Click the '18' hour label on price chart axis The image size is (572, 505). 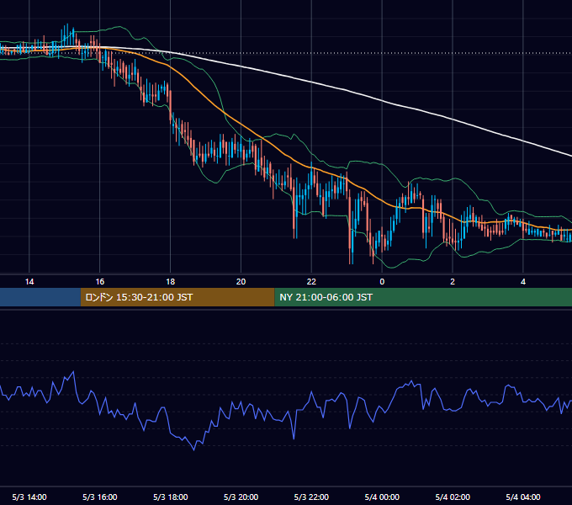point(171,282)
